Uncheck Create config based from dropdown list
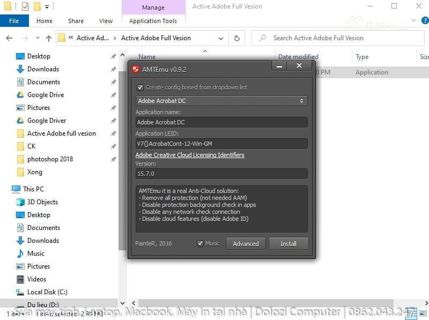This screenshot has width=429, height=320. point(140,87)
